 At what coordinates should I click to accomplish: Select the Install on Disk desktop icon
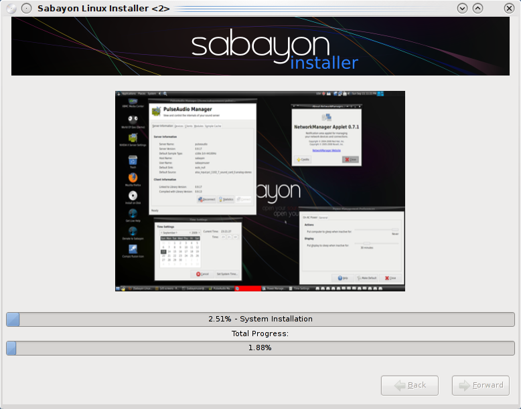(x=133, y=196)
